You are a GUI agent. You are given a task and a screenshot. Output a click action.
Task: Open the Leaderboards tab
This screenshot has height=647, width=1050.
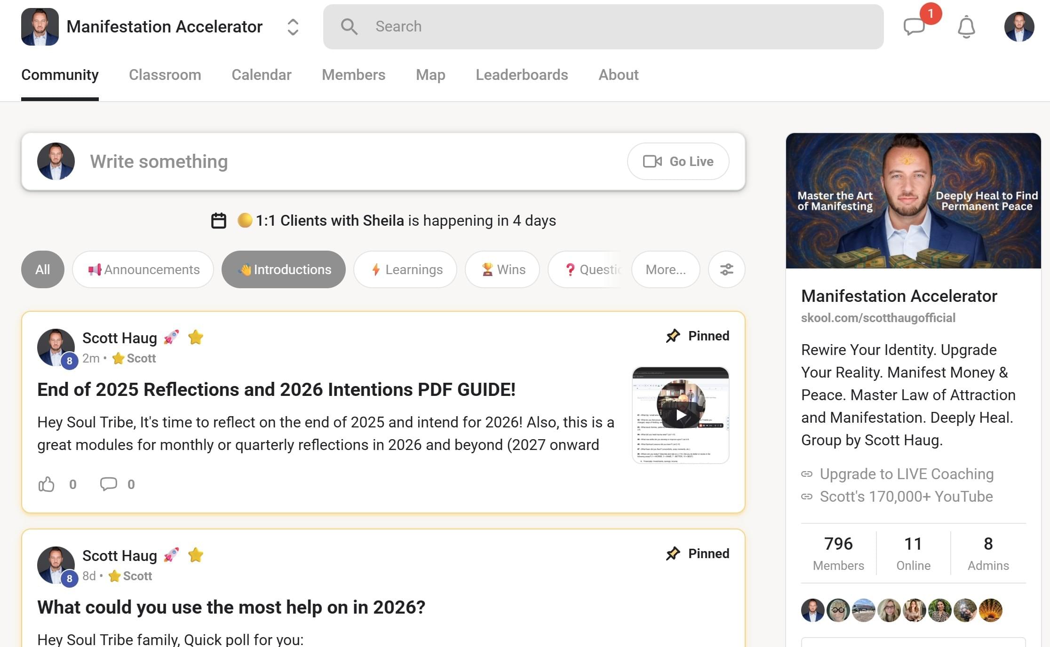coord(522,75)
